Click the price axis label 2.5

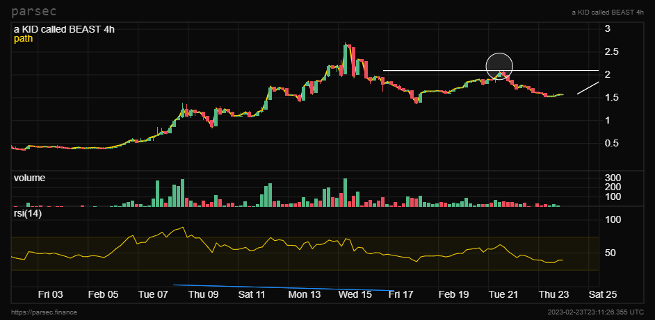(x=610, y=52)
